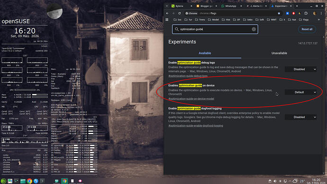Open the clipboard tray icon

pyautogui.click(x=270, y=181)
